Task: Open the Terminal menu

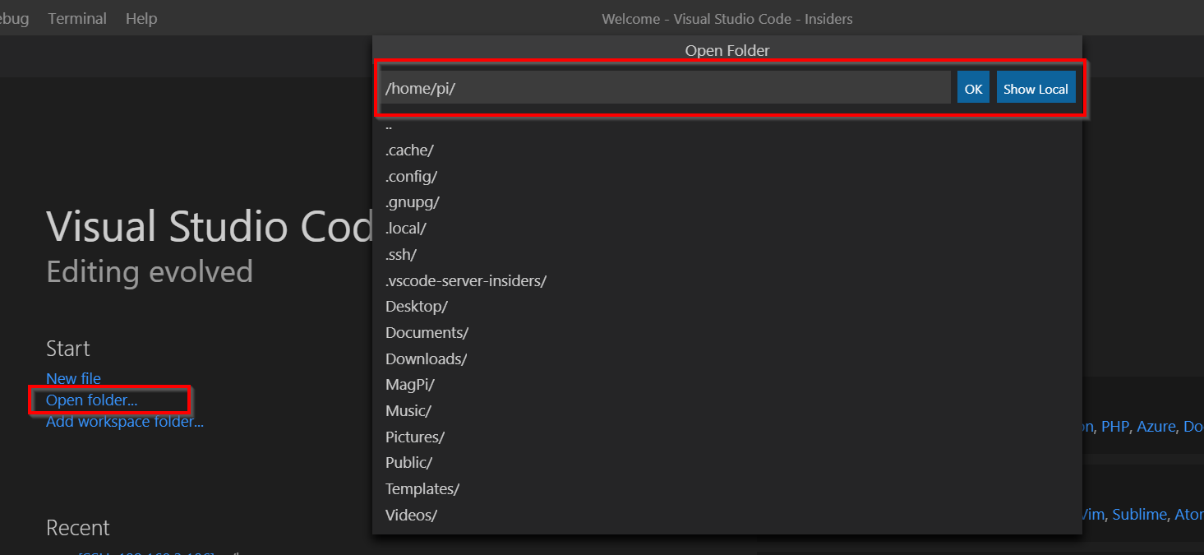Action: click(x=76, y=18)
